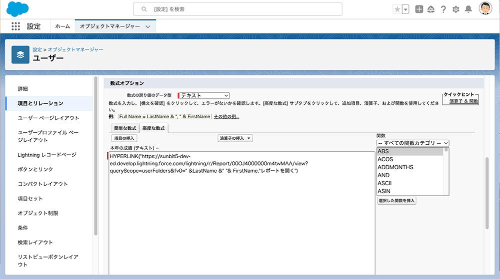
Task: Open the Trailhead guidance icon
Action: click(x=430, y=9)
